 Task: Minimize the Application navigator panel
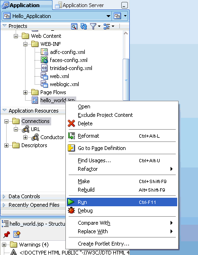point(125,5)
